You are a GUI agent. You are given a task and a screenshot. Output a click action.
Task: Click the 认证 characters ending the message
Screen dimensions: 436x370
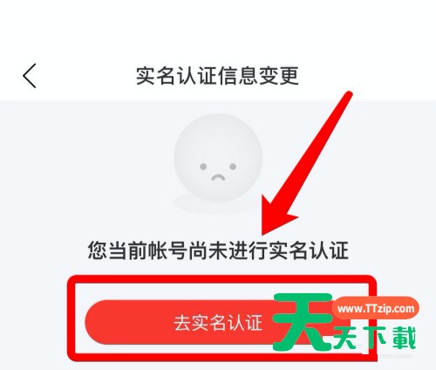click(329, 250)
